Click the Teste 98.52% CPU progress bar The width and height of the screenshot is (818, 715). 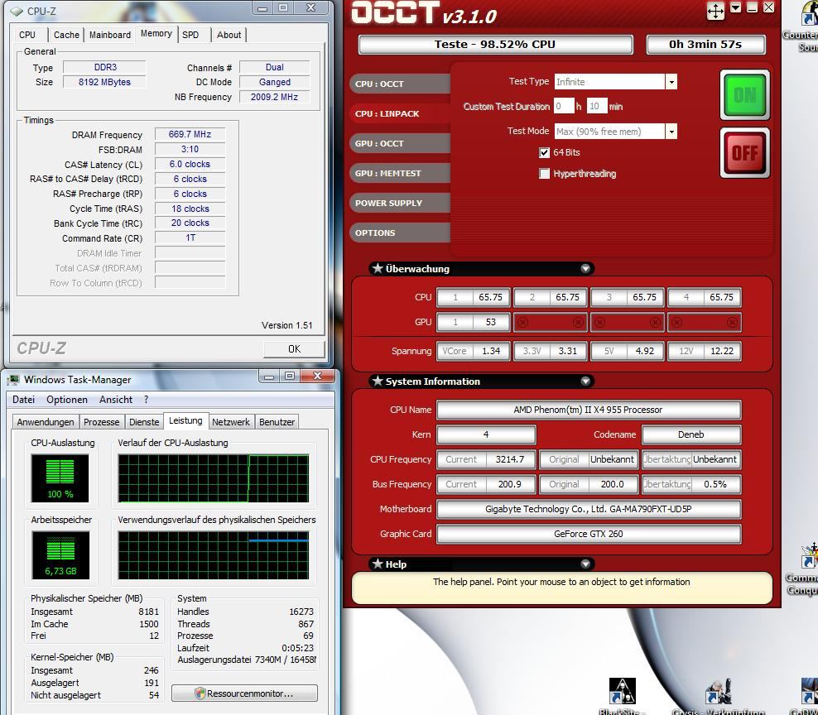point(496,45)
